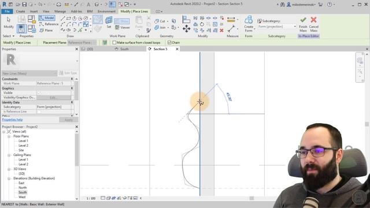
Task: Toggle the Chain checkbox
Action: coord(169,43)
